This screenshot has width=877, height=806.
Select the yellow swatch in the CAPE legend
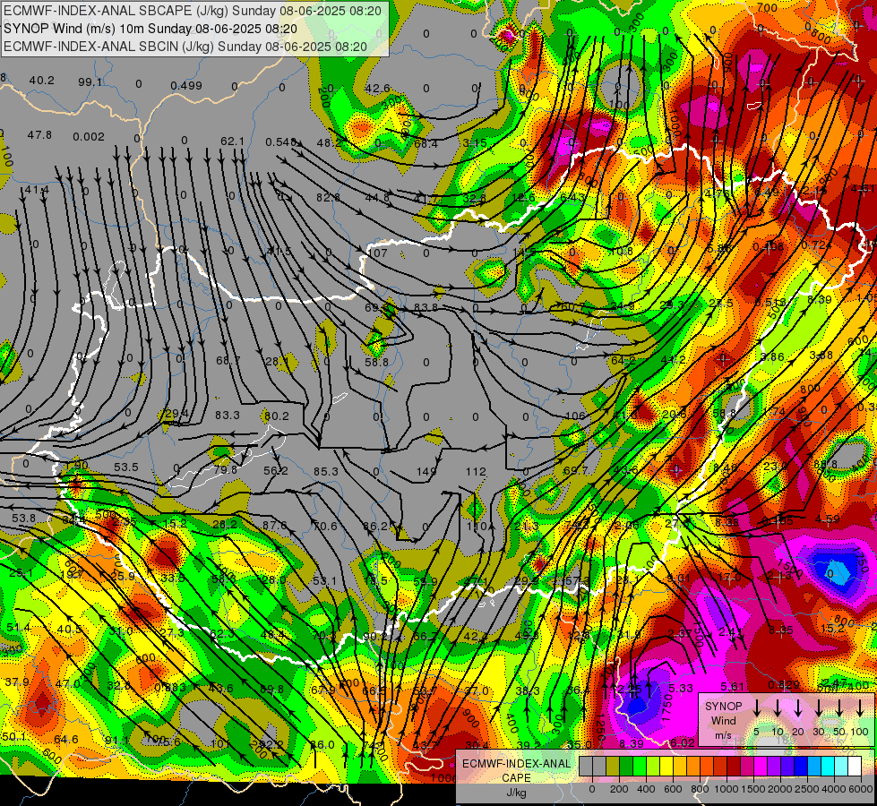pyautogui.click(x=666, y=767)
